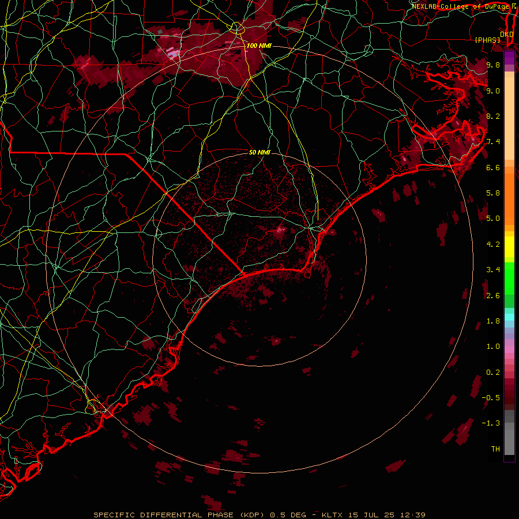Pick the orange segment of the color bar
519x519 pixels.
[509, 198]
